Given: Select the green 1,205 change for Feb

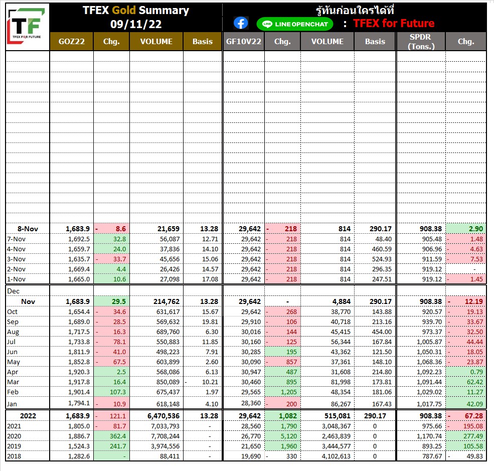Looking at the screenshot, I should pyautogui.click(x=282, y=392).
